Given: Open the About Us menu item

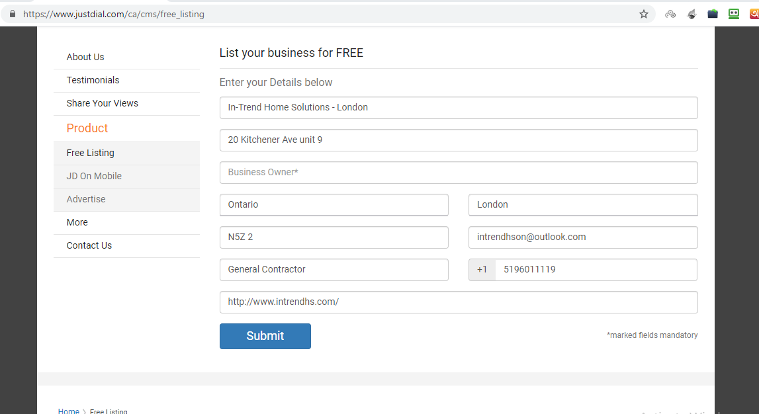Looking at the screenshot, I should coord(85,57).
